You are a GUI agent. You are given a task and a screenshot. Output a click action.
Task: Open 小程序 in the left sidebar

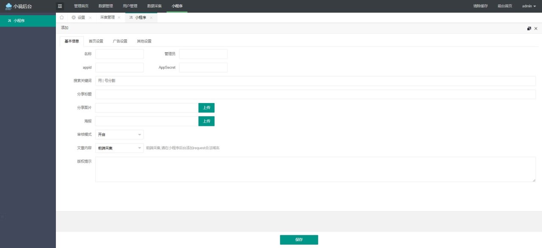pyautogui.click(x=19, y=20)
